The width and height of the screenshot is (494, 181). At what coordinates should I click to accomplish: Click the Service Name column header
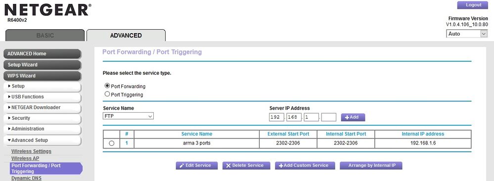tap(197, 134)
